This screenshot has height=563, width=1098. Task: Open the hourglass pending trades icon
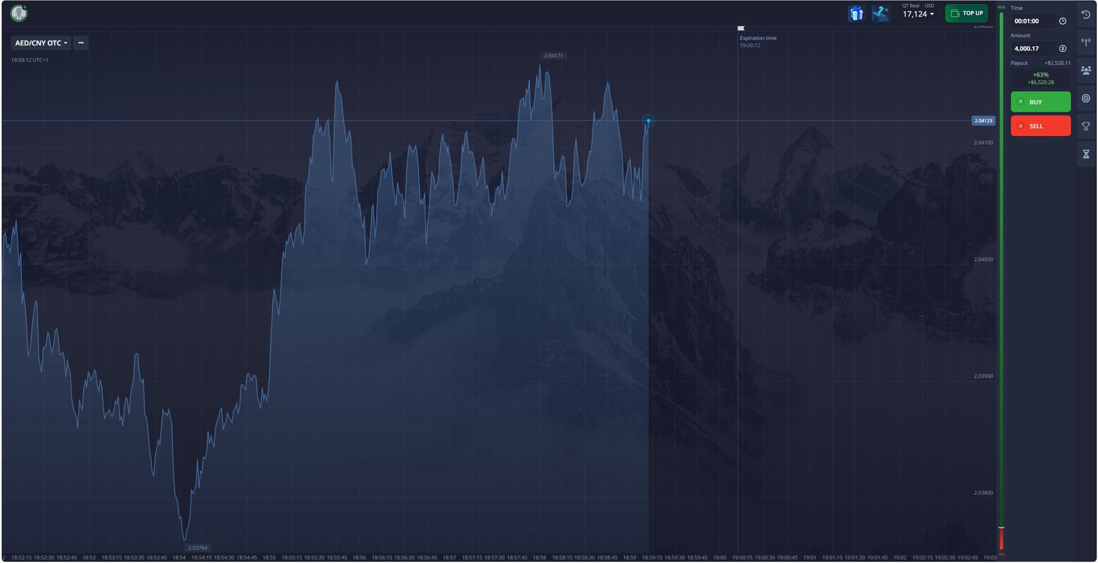pos(1086,154)
